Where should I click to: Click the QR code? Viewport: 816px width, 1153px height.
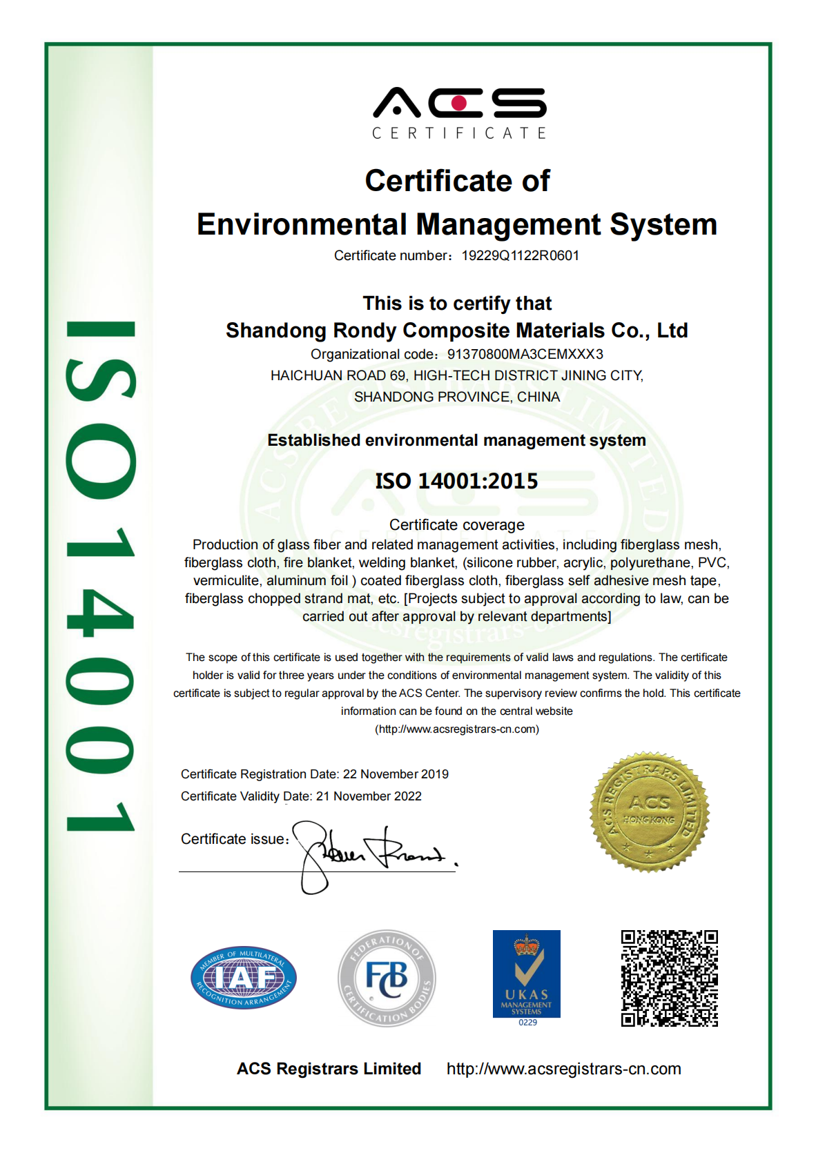(670, 978)
